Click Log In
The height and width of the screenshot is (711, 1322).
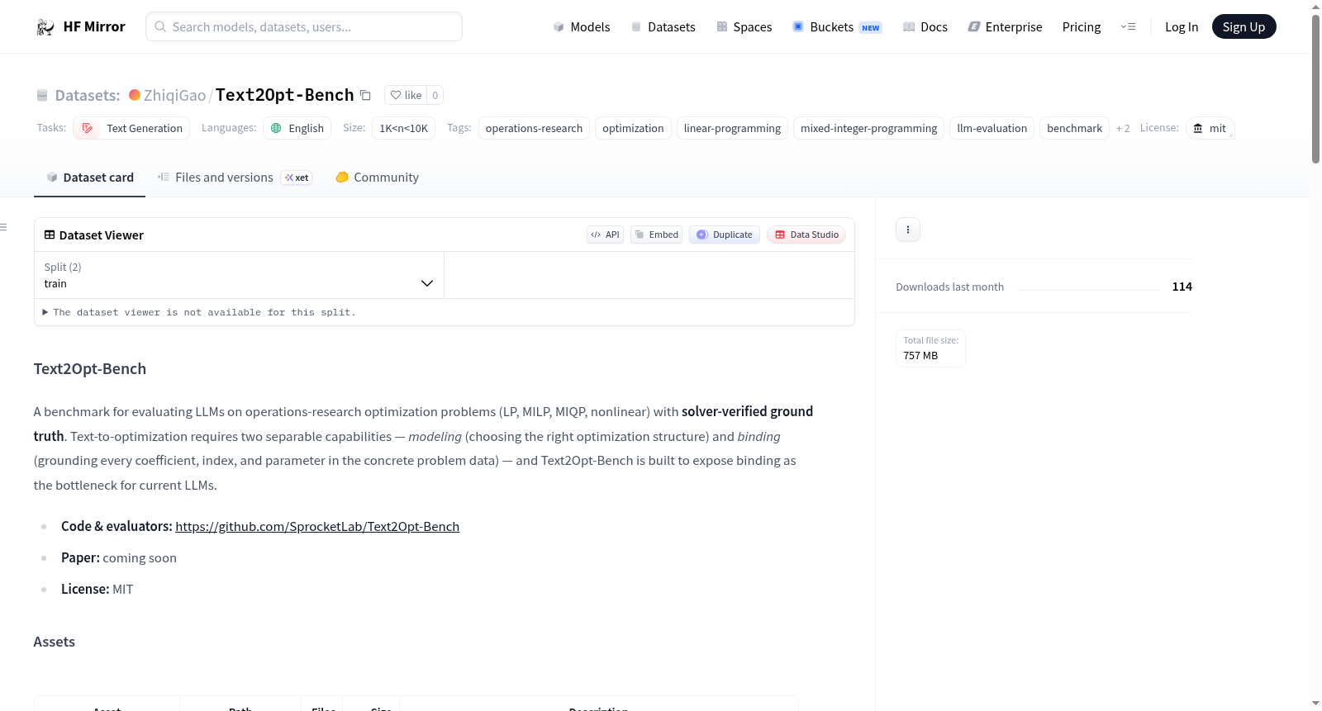tap(1182, 27)
